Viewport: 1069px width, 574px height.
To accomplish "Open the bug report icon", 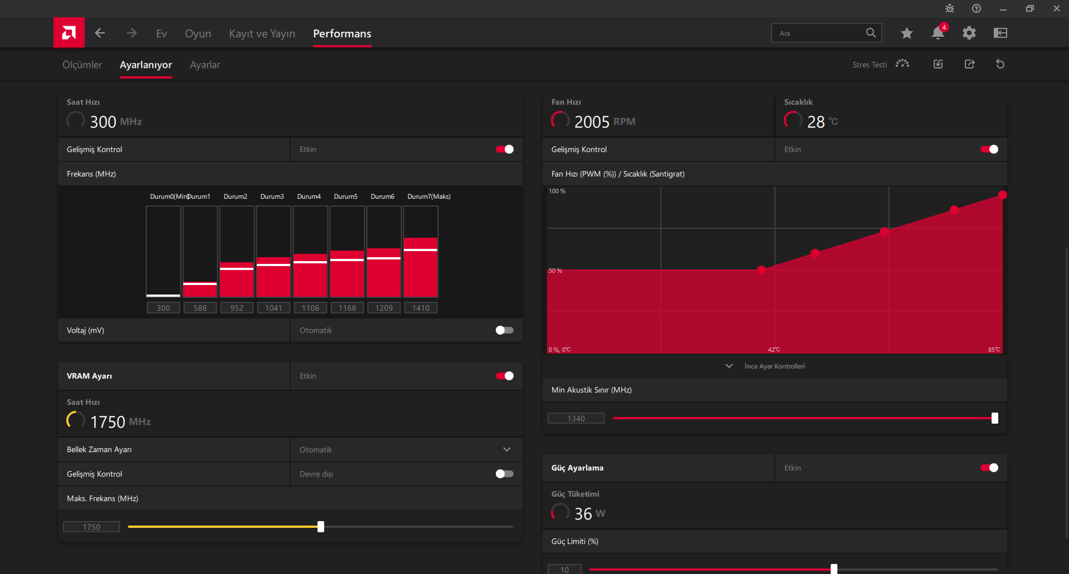I will (949, 9).
